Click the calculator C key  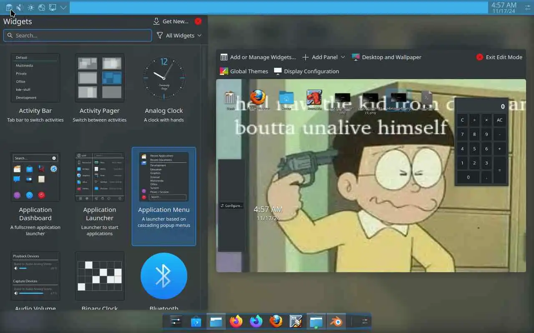(462, 120)
